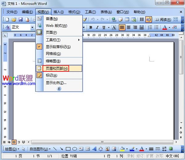This screenshot has height=160, width=185.
Task: Expand the 工具栏(T) submenu
Action: [59, 40]
